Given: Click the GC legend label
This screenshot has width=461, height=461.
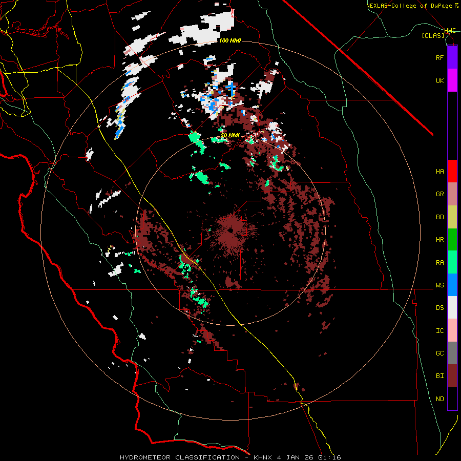Looking at the screenshot, I should (x=439, y=353).
